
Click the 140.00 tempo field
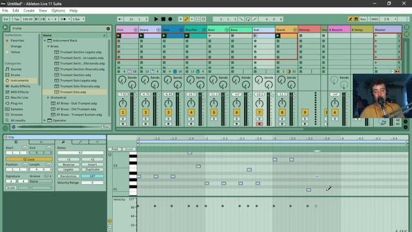(x=27, y=19)
